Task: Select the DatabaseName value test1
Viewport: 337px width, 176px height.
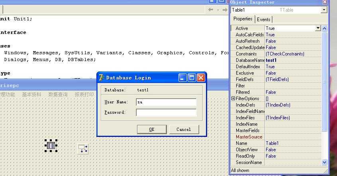Action: point(271,60)
